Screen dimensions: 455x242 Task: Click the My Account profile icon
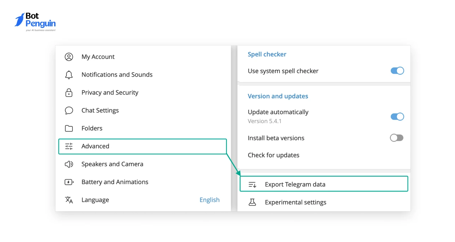(x=69, y=57)
